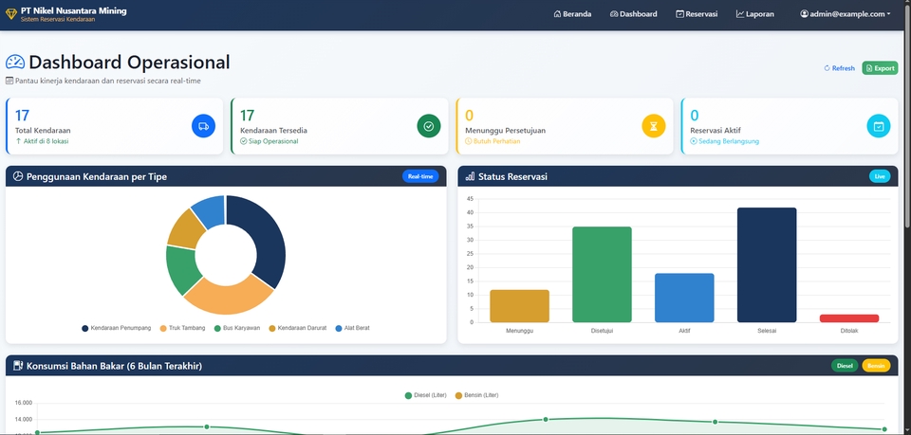Click the Dashboard Operasional heading
Image resolution: width=911 pixels, height=435 pixels.
coord(129,62)
